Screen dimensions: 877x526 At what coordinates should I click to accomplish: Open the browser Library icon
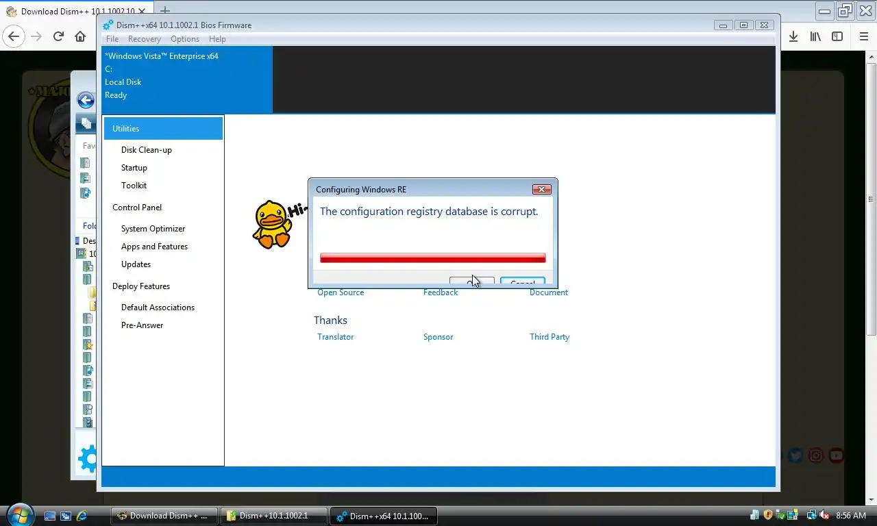[815, 36]
